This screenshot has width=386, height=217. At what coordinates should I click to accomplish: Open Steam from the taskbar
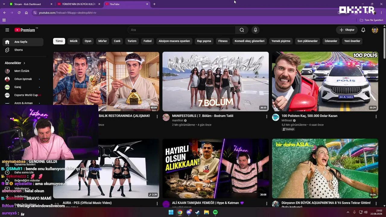(198, 212)
